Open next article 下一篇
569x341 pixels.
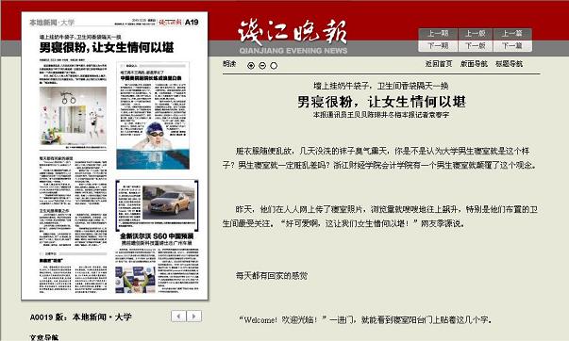coord(512,45)
